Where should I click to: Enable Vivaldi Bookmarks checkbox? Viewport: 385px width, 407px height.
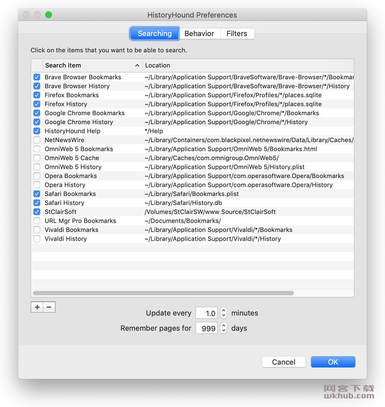37,230
